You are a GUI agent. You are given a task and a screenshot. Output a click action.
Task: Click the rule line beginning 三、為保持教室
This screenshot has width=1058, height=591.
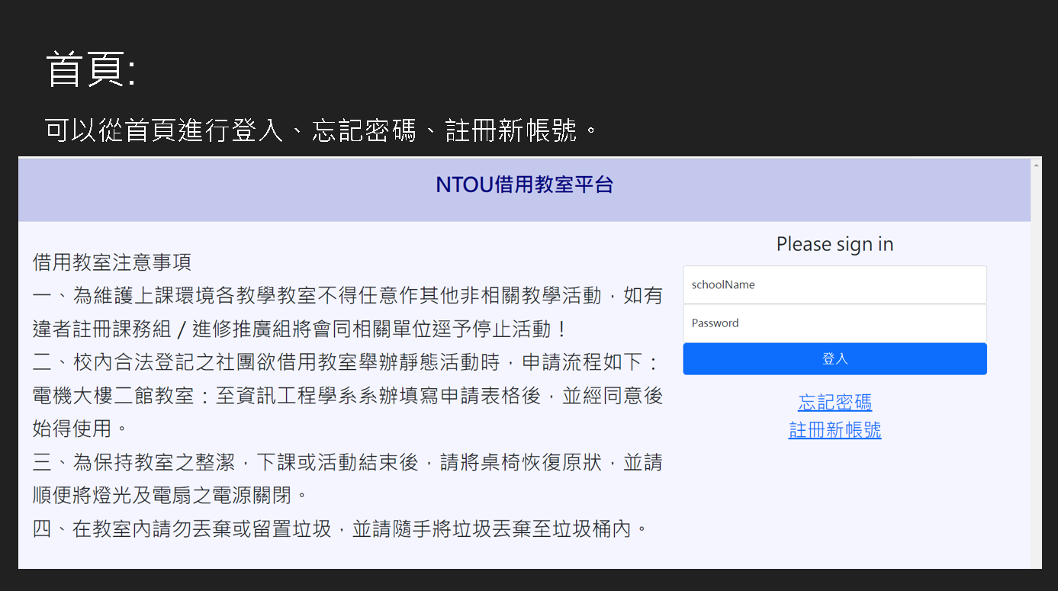pos(348,462)
